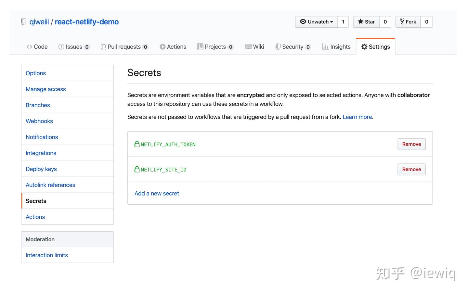Click the NETLIFY_SITE_ID secret name
Viewport: 468px width, 294px height.
[163, 170]
